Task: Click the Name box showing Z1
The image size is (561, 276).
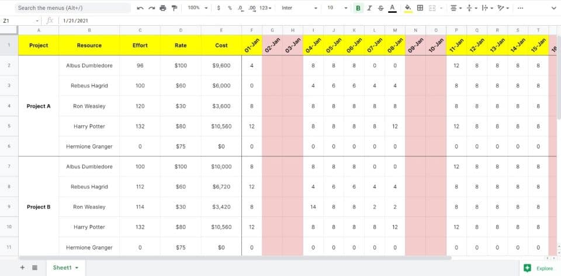Action: (x=21, y=21)
